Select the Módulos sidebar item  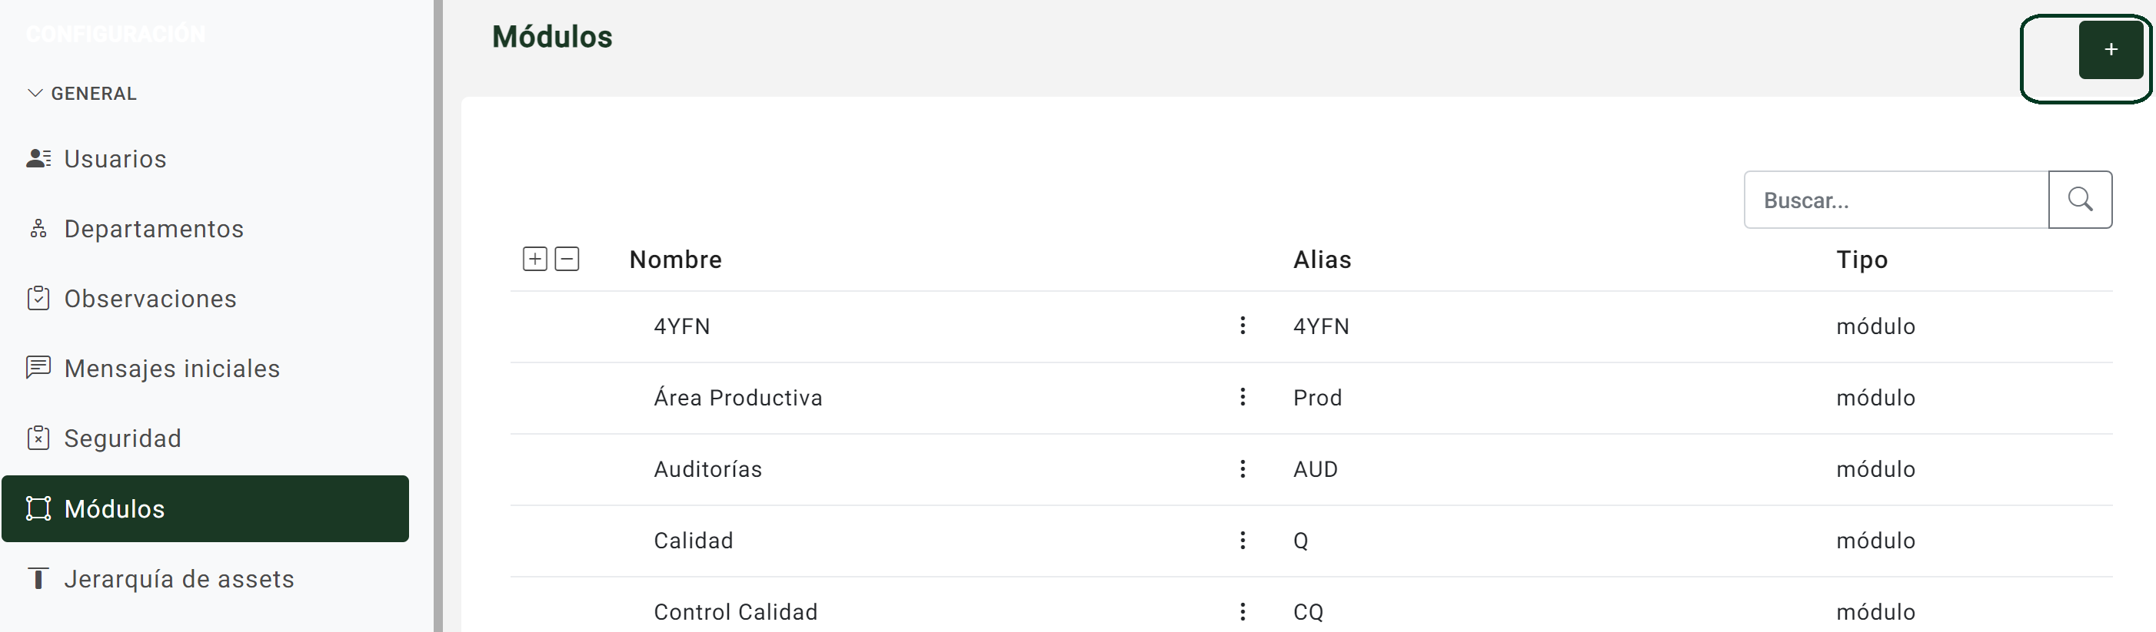point(205,508)
